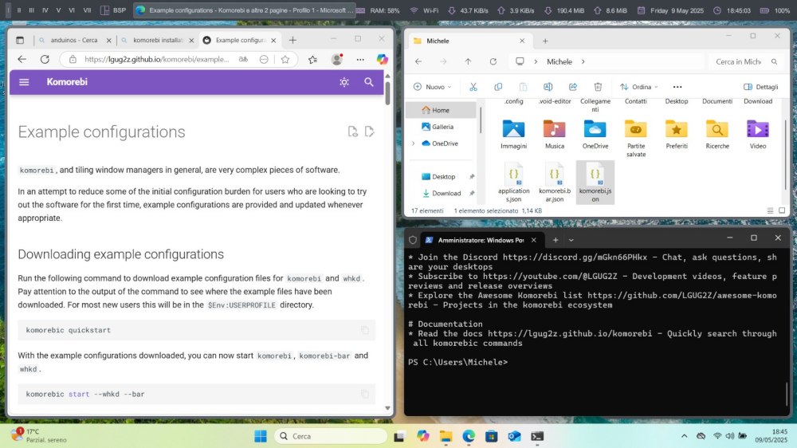Click the Delete trash icon in Explorer

pos(598,87)
